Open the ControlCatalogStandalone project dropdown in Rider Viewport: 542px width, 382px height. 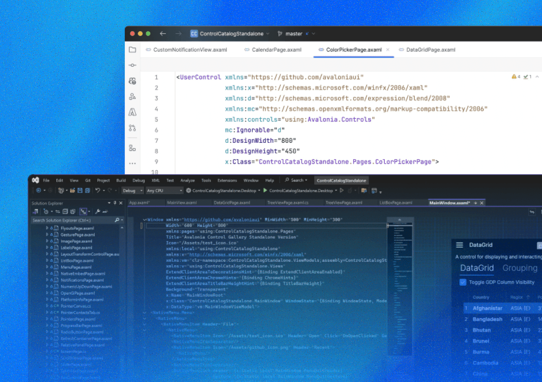pyautogui.click(x=230, y=34)
